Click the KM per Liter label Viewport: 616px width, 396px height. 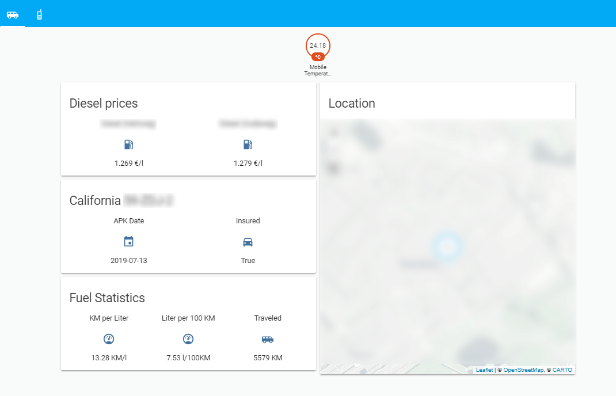(x=109, y=318)
